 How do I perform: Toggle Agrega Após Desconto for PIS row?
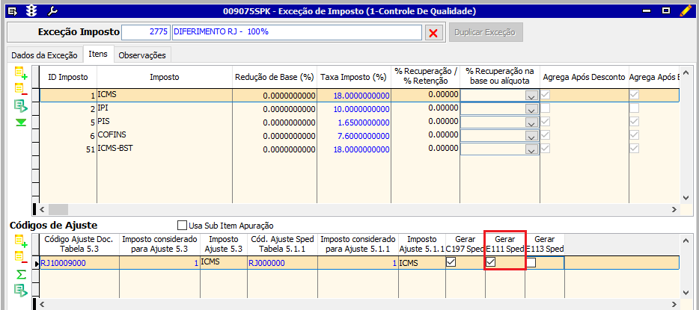click(x=545, y=122)
